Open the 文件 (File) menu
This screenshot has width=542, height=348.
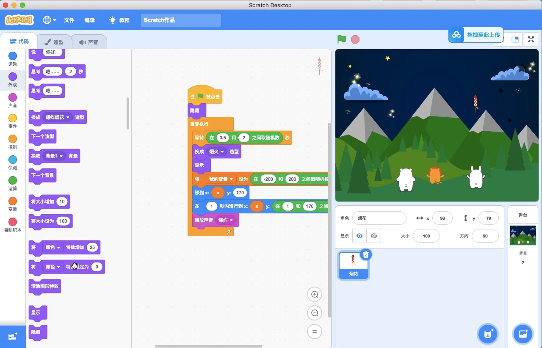pyautogui.click(x=69, y=20)
